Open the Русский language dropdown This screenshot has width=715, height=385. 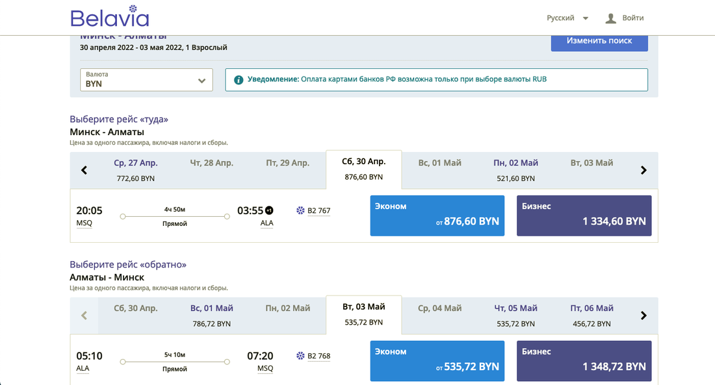click(x=567, y=18)
